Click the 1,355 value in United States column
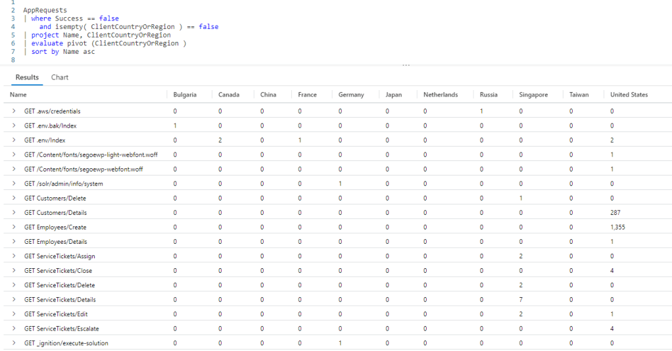Image resolution: width=672 pixels, height=351 pixels. pyautogui.click(x=619, y=227)
